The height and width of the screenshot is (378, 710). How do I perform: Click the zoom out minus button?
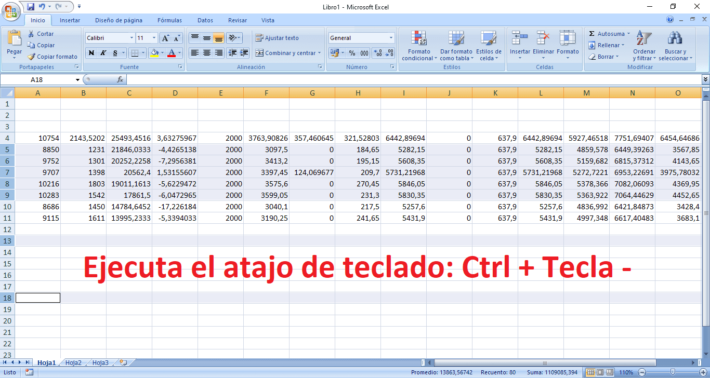[642, 372]
